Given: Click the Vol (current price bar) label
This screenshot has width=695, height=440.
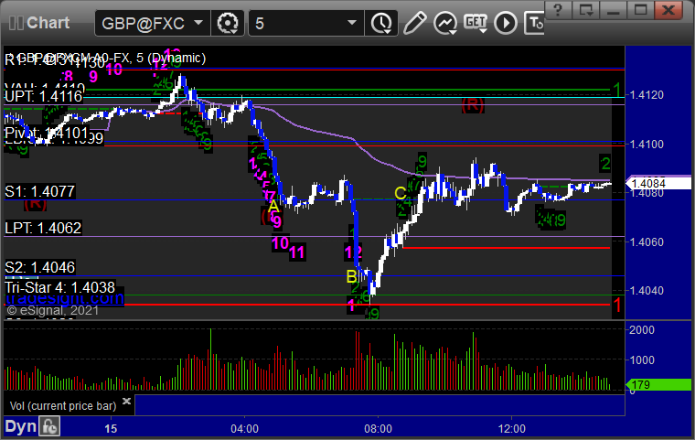Looking at the screenshot, I should click(x=63, y=406).
